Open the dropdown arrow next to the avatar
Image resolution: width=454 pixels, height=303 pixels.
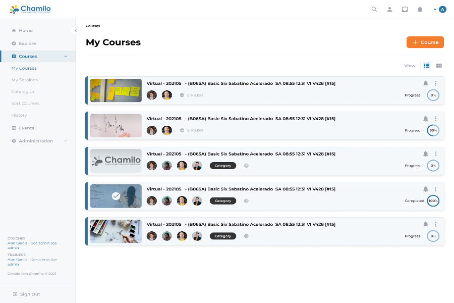[434, 9]
